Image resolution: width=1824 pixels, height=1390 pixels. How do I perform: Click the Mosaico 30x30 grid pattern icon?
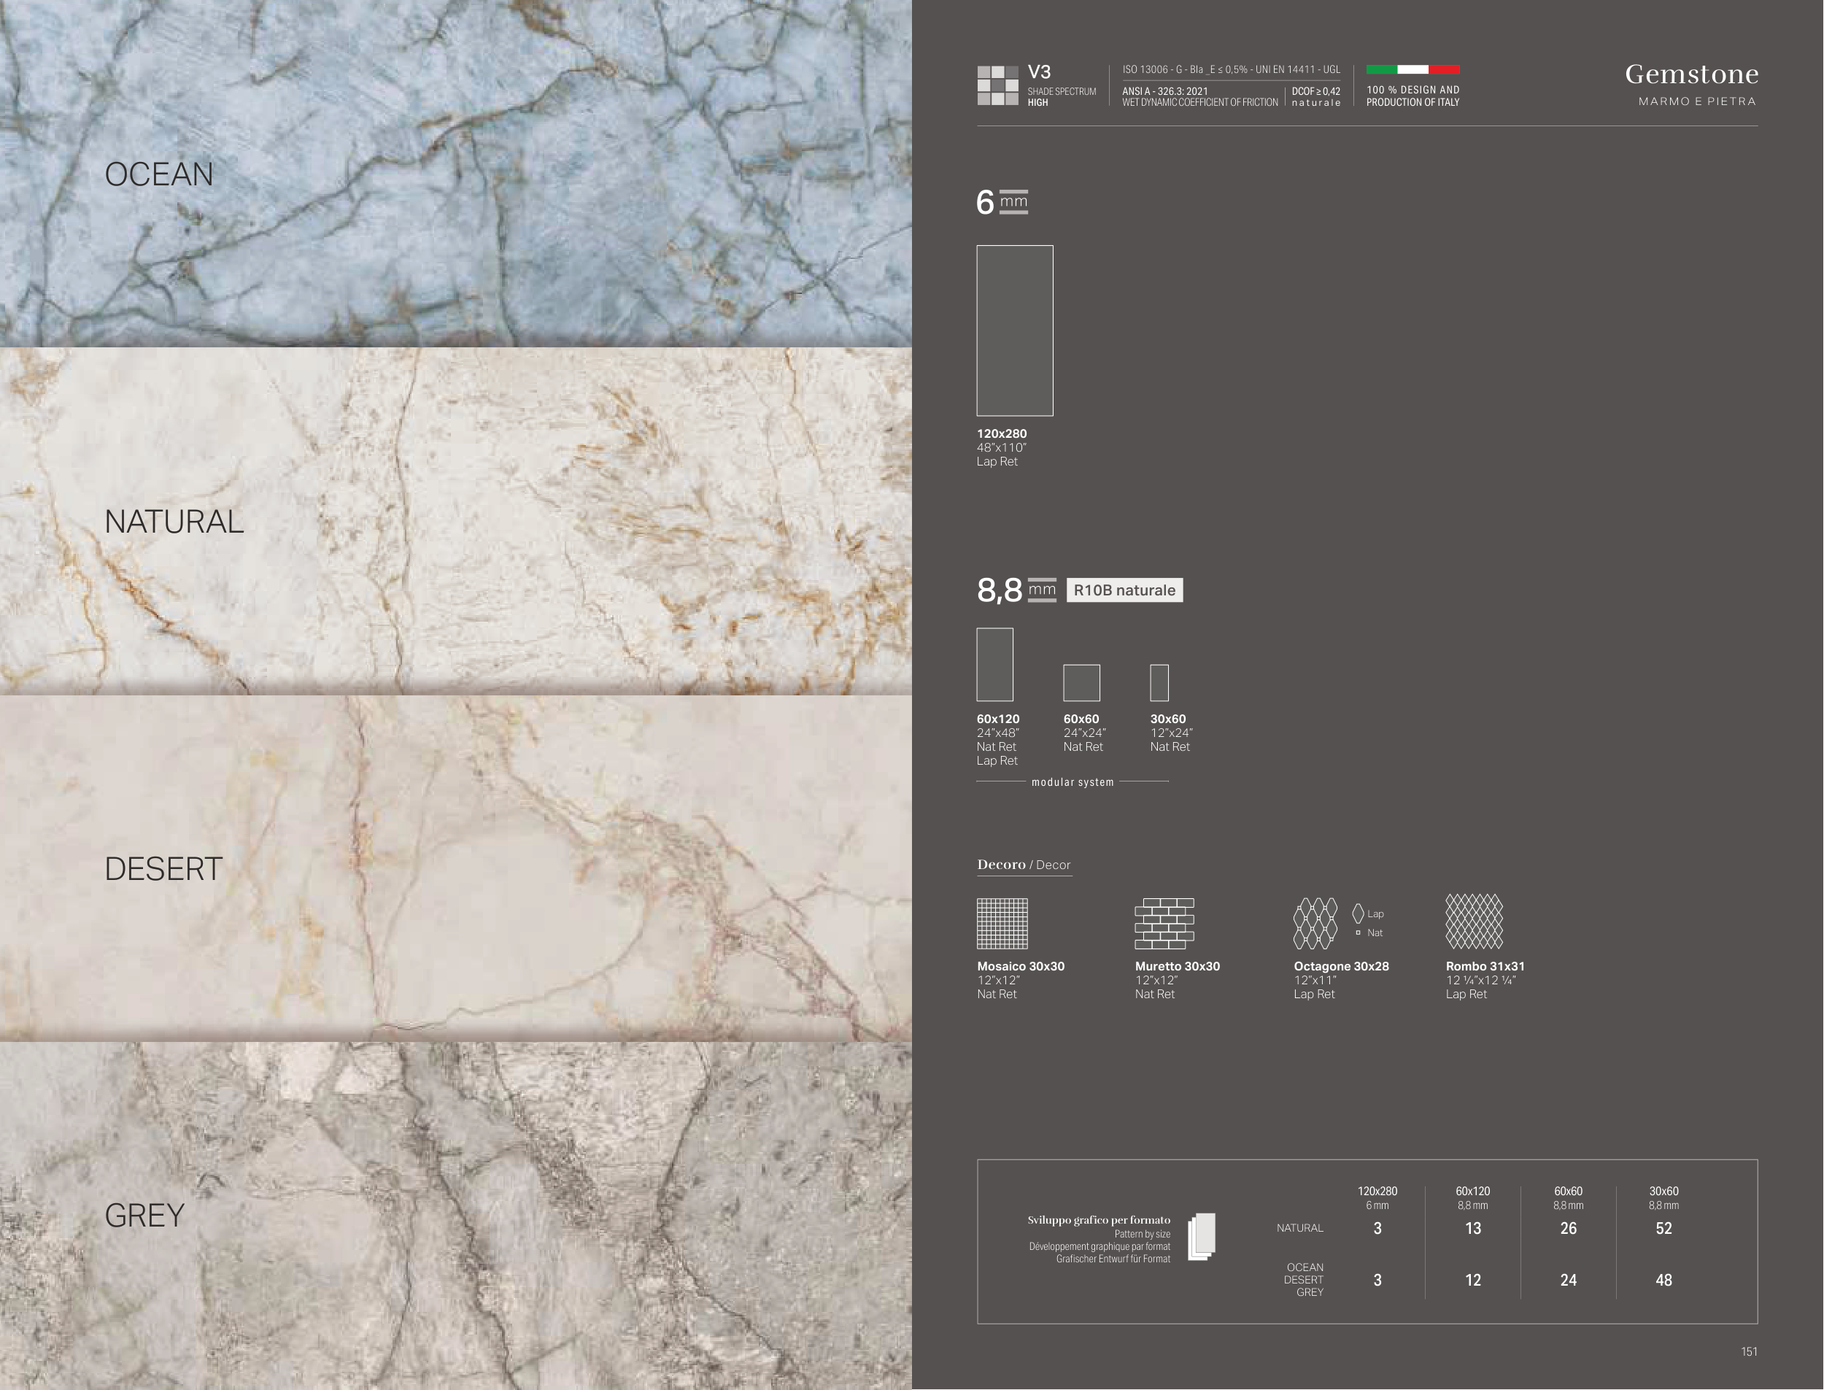(1002, 923)
